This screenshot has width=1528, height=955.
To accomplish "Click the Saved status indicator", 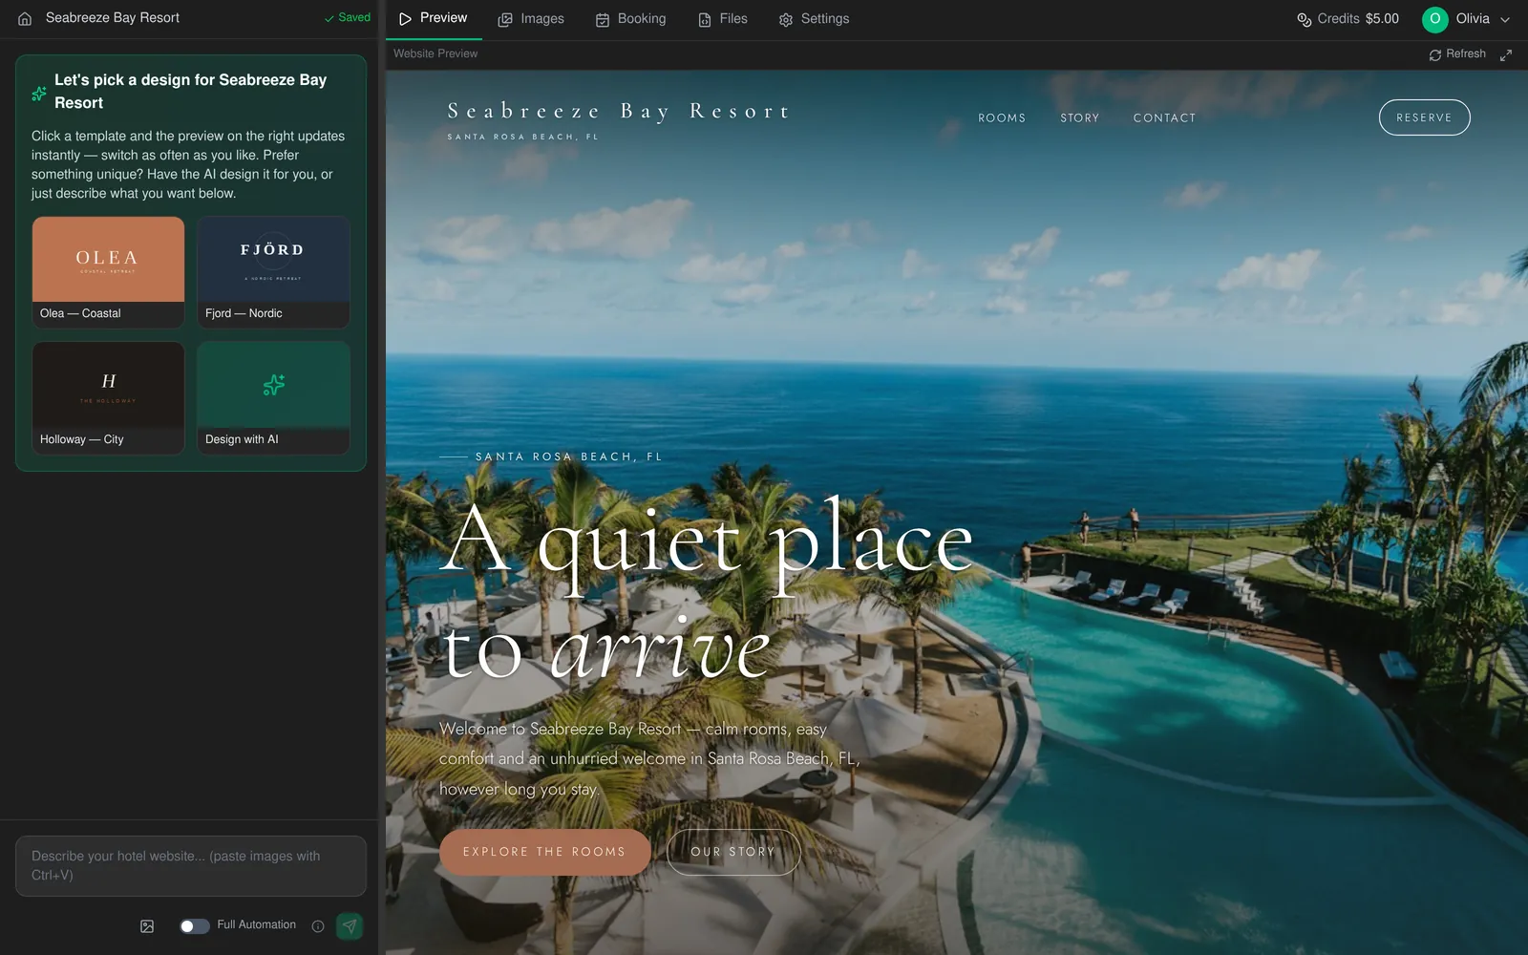I will click(347, 18).
